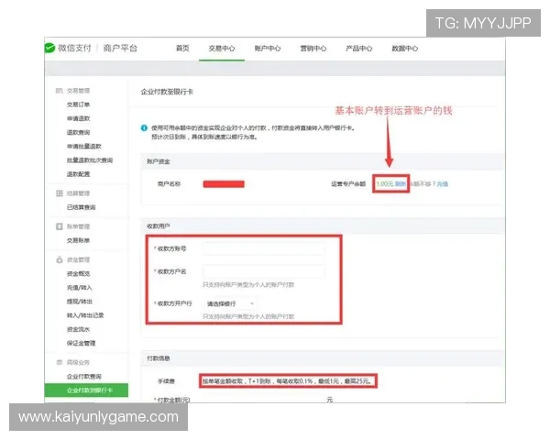Open the 数据中心 tab
The height and width of the screenshot is (440, 550).
(405, 49)
